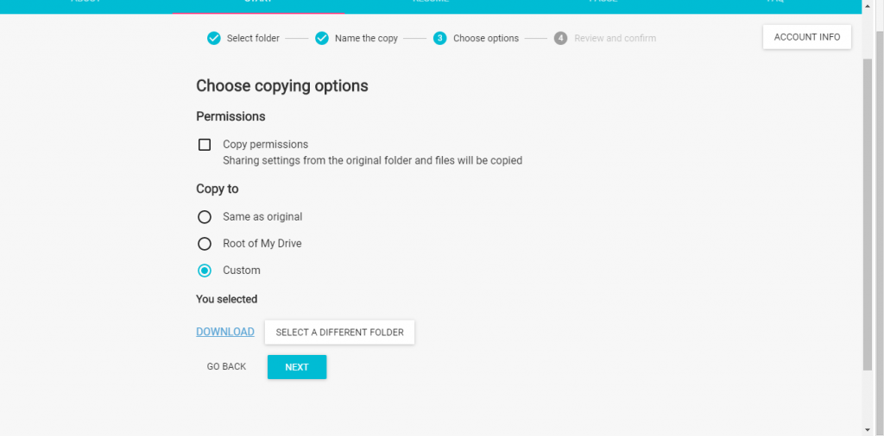
Task: Click the vertical scrollbar thumb
Action: click(x=868, y=214)
